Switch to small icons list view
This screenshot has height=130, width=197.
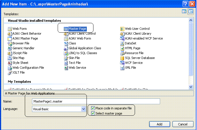pyautogui.click(x=191, y=12)
